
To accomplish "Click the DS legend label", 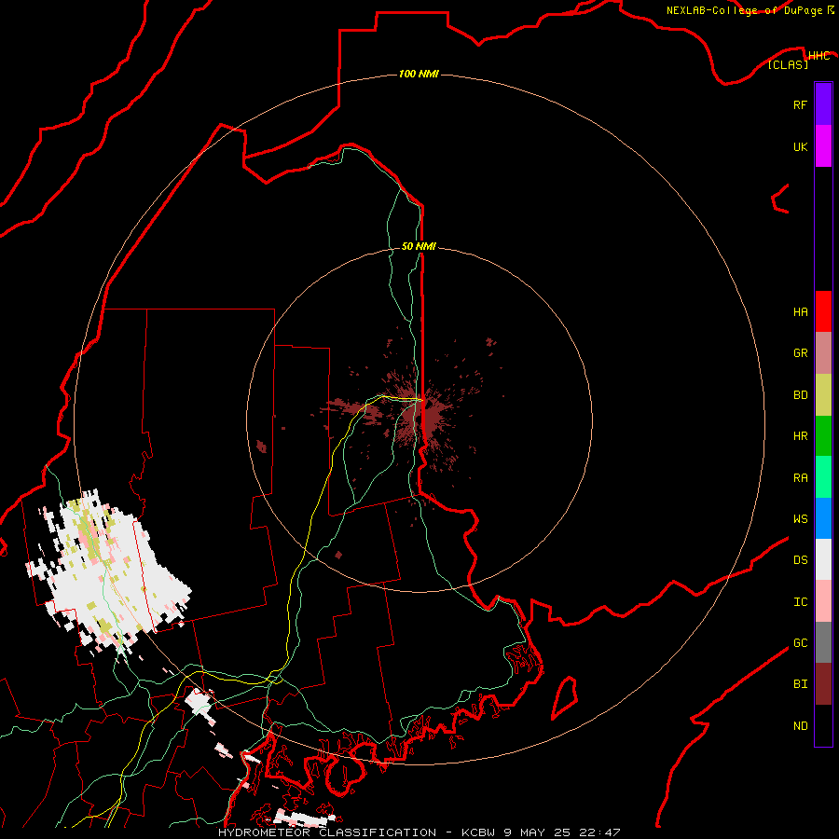I will [800, 559].
